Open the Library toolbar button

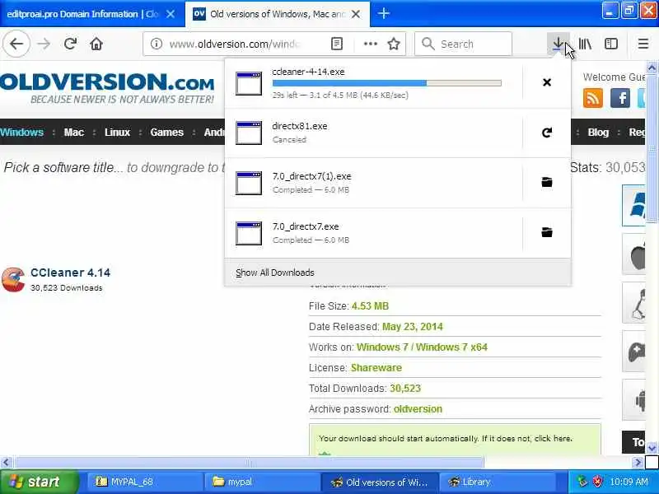585,44
